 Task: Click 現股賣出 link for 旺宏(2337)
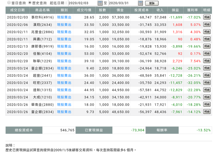point(64,83)
